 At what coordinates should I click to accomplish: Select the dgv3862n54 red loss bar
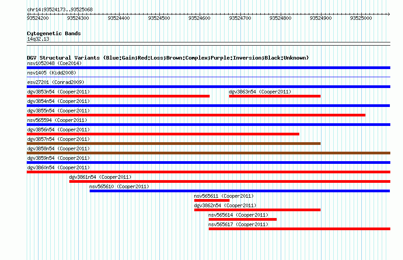257,210
